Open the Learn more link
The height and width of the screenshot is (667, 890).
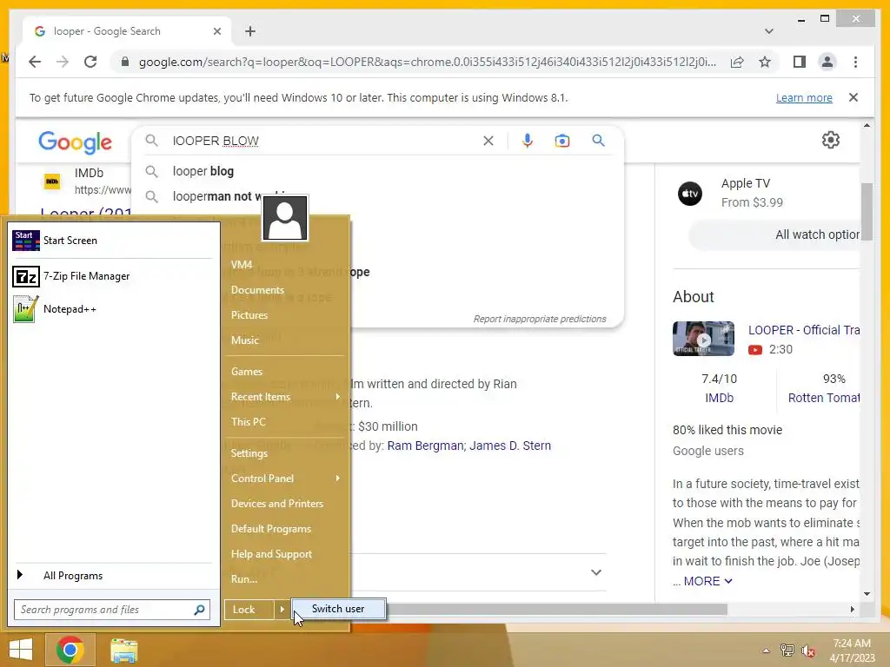804,97
